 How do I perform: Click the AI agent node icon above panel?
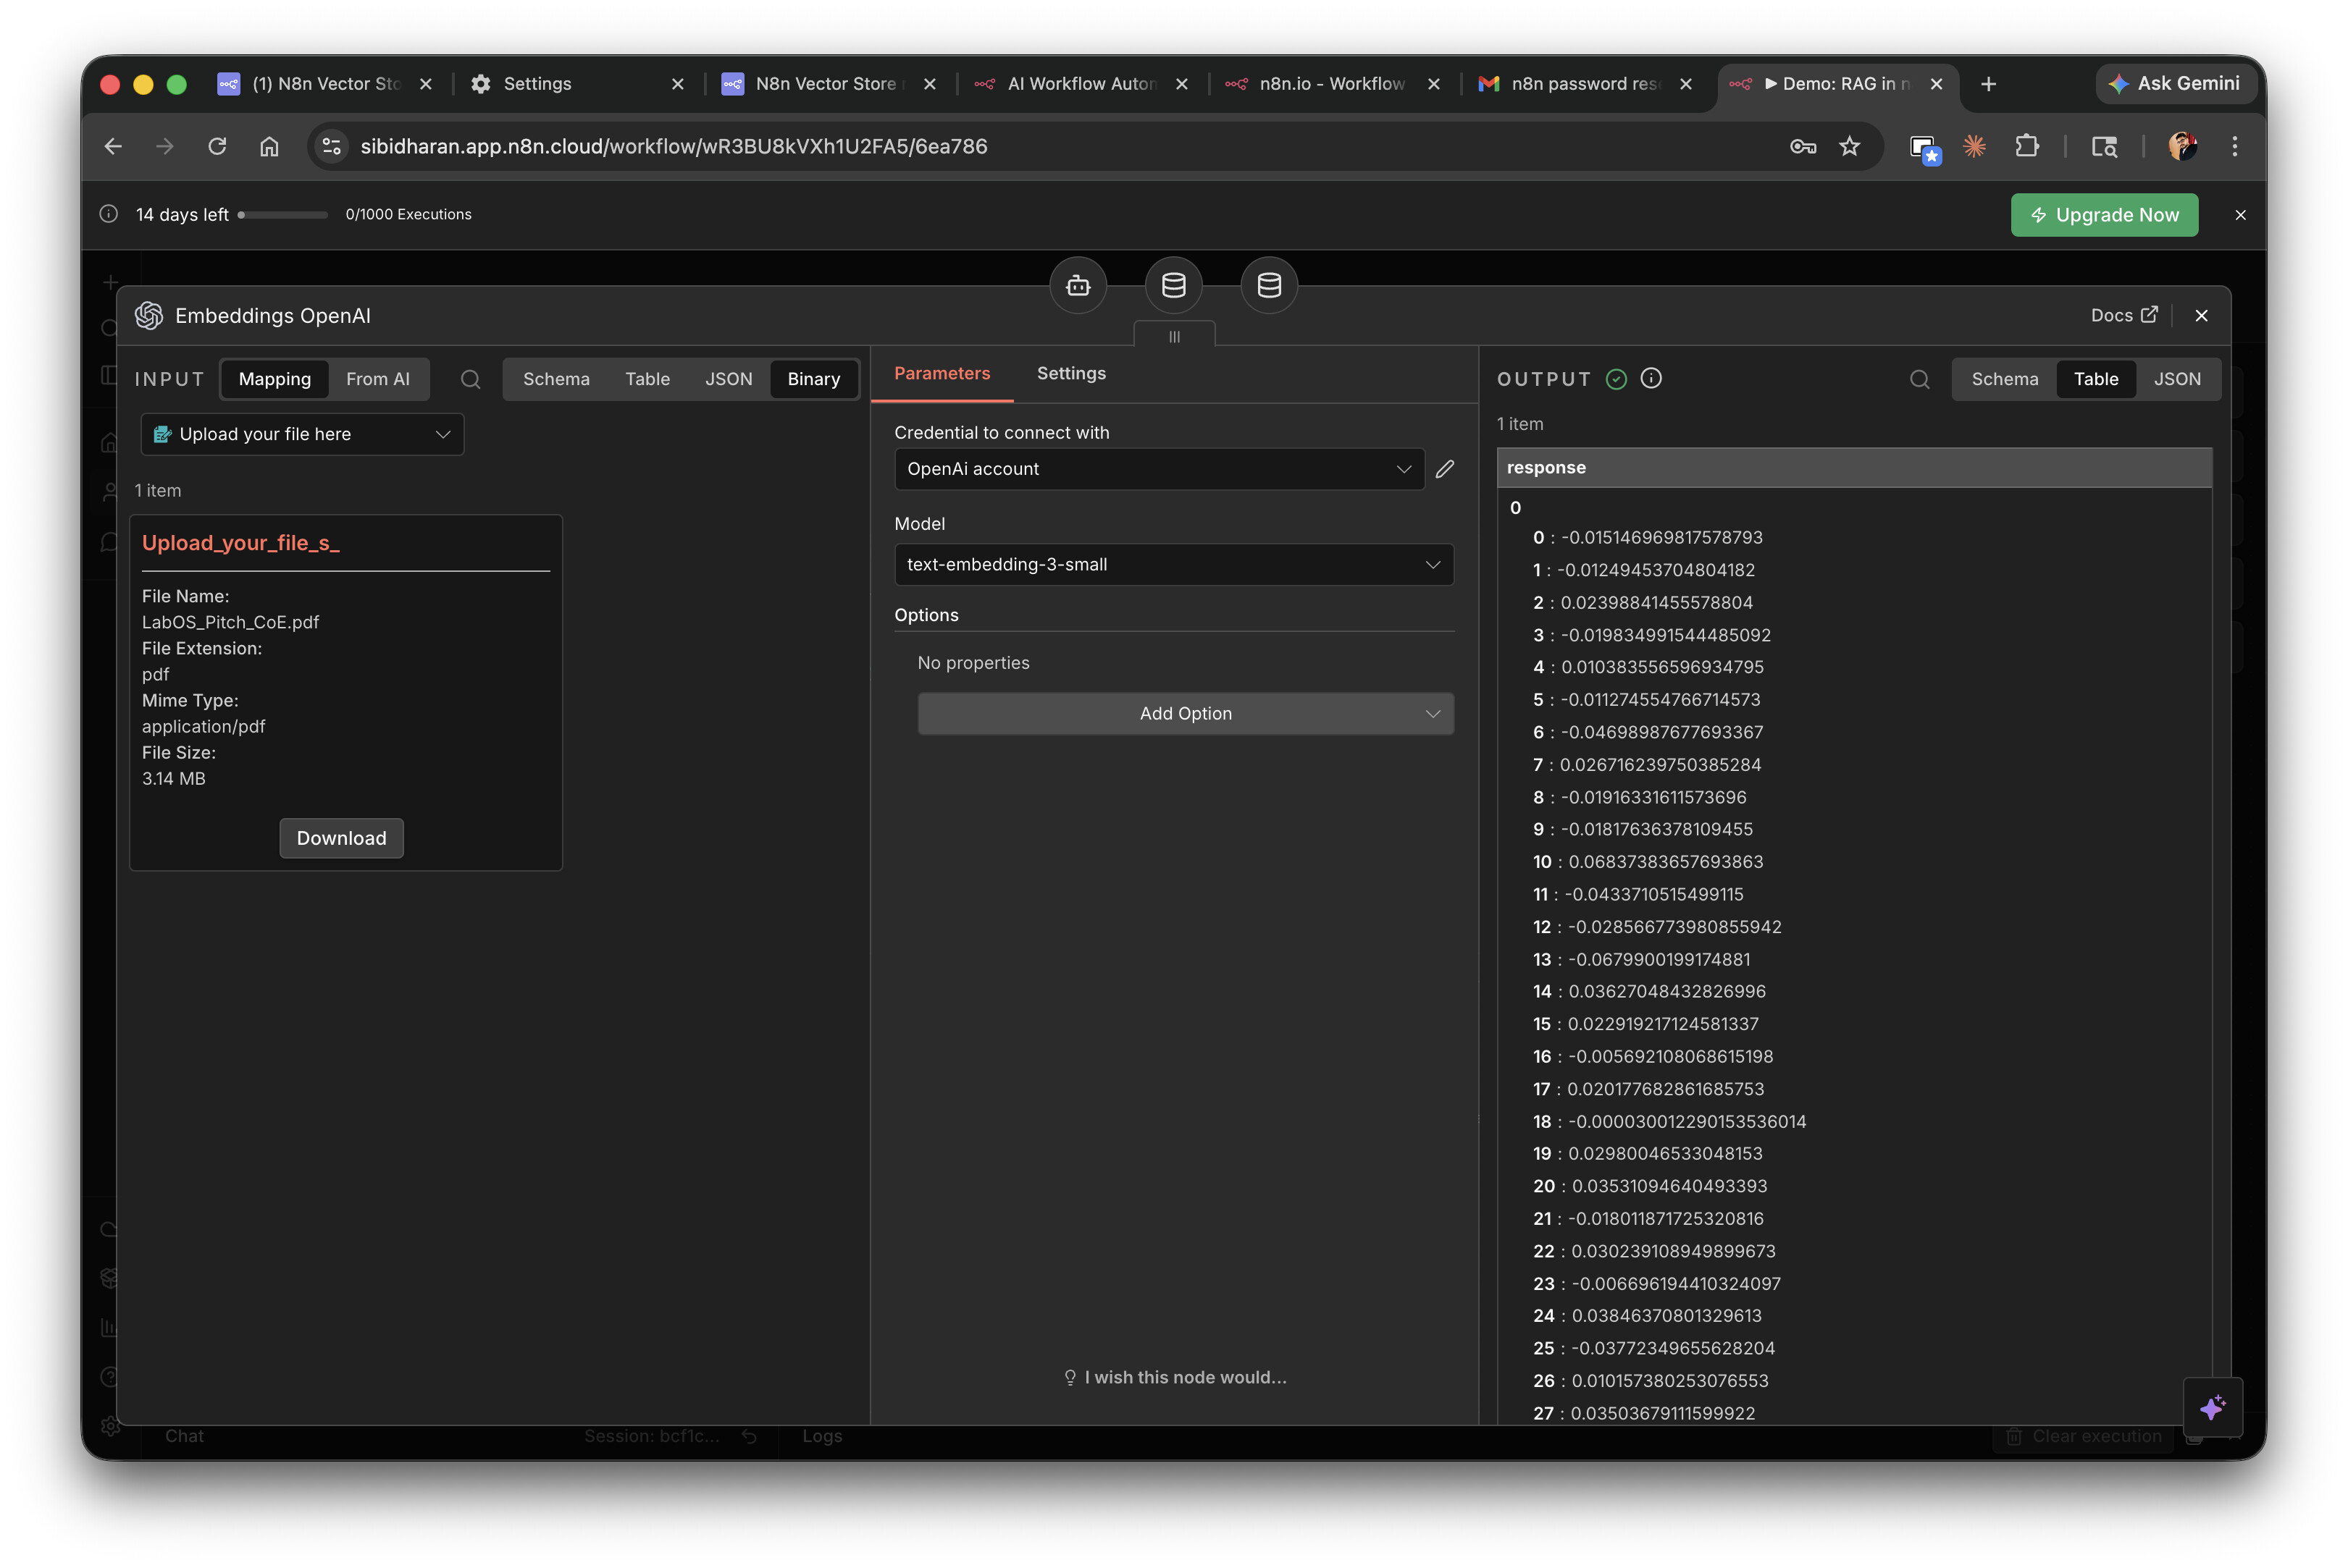[1078, 286]
